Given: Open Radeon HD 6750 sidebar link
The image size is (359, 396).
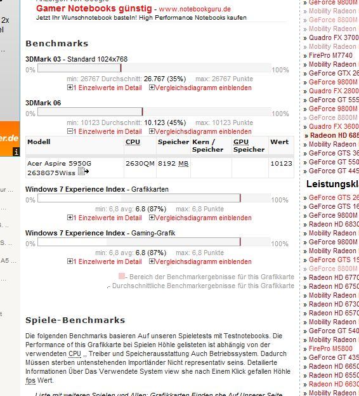Looking at the screenshot, I should point(334,286).
